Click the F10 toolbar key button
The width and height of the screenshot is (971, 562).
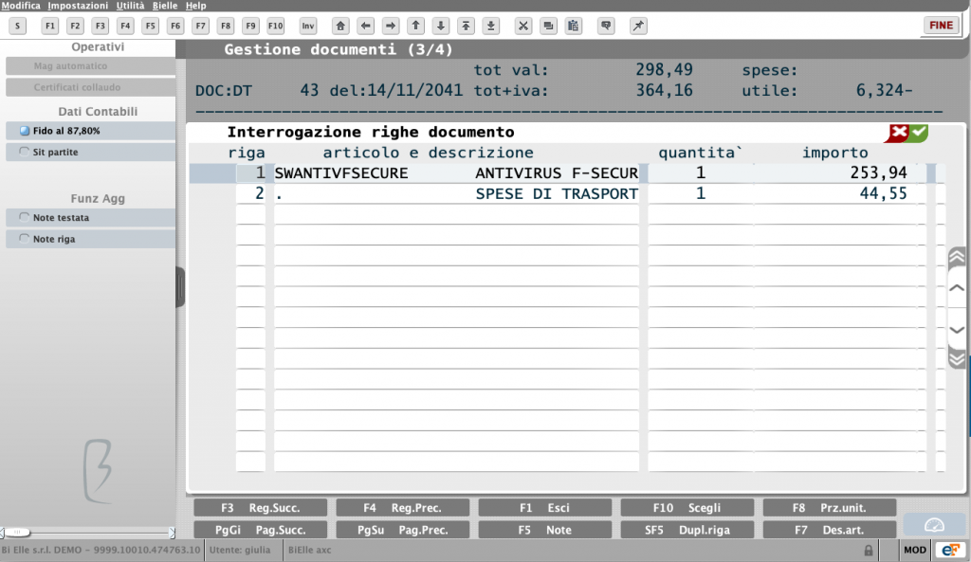276,26
